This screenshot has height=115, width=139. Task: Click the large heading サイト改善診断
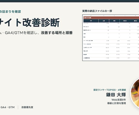(x=30, y=22)
